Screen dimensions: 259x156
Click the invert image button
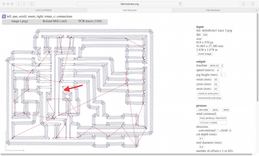[205, 54]
